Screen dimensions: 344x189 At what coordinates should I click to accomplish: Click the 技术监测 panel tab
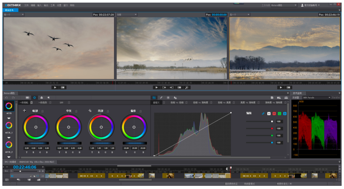pyautogui.click(x=297, y=93)
